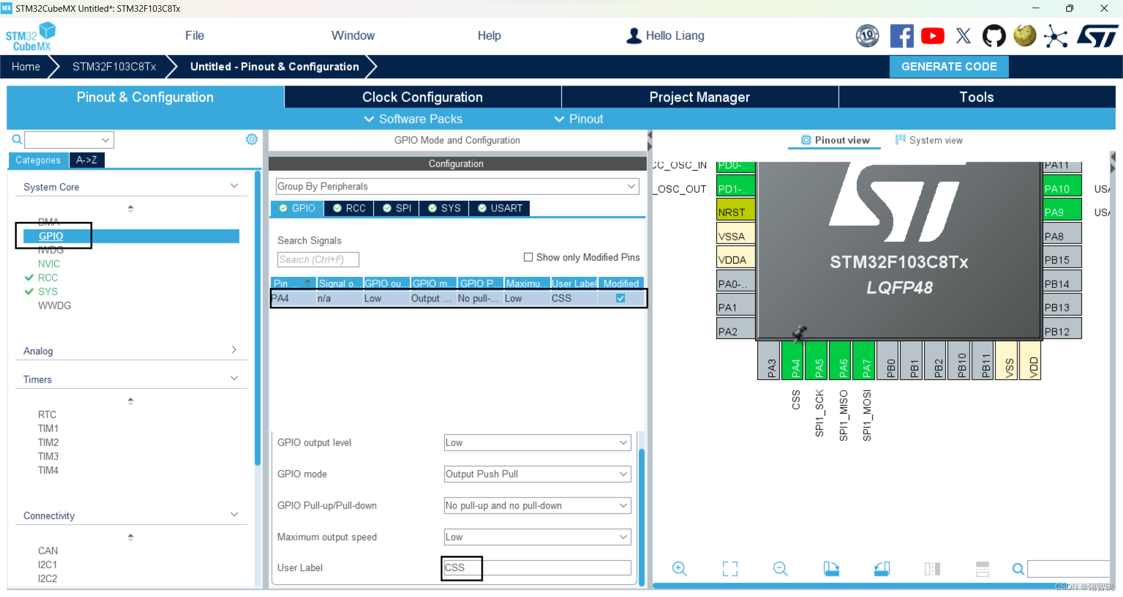The height and width of the screenshot is (597, 1123).
Task: Click the rotate counter-clockwise chip icon
Action: [882, 568]
